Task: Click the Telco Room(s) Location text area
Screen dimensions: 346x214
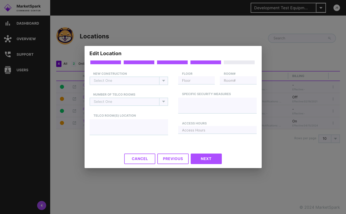Action: click(129, 127)
